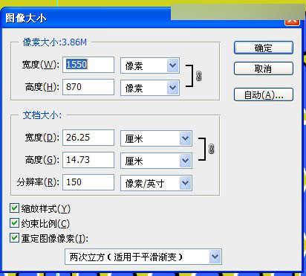Click the document size constrain link icon

coord(211,149)
